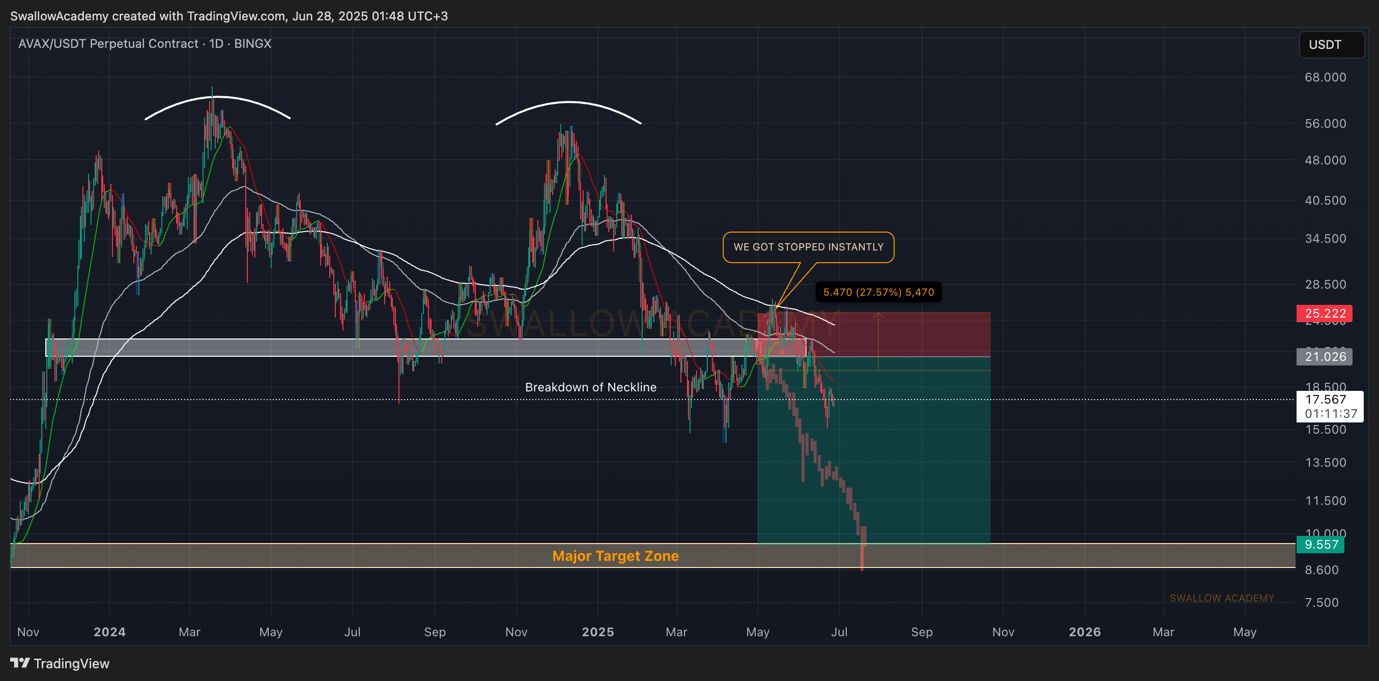Click the small SWALLOW ACADEMY credit text
Viewport: 1379px width, 681px height.
click(x=1222, y=598)
